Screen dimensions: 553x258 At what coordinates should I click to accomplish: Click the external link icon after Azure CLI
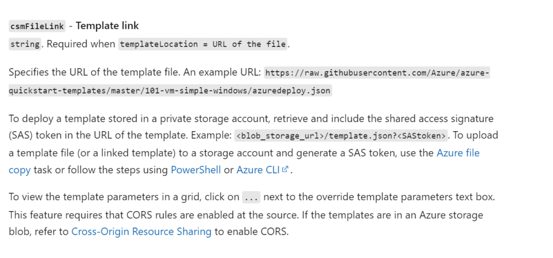(x=285, y=169)
